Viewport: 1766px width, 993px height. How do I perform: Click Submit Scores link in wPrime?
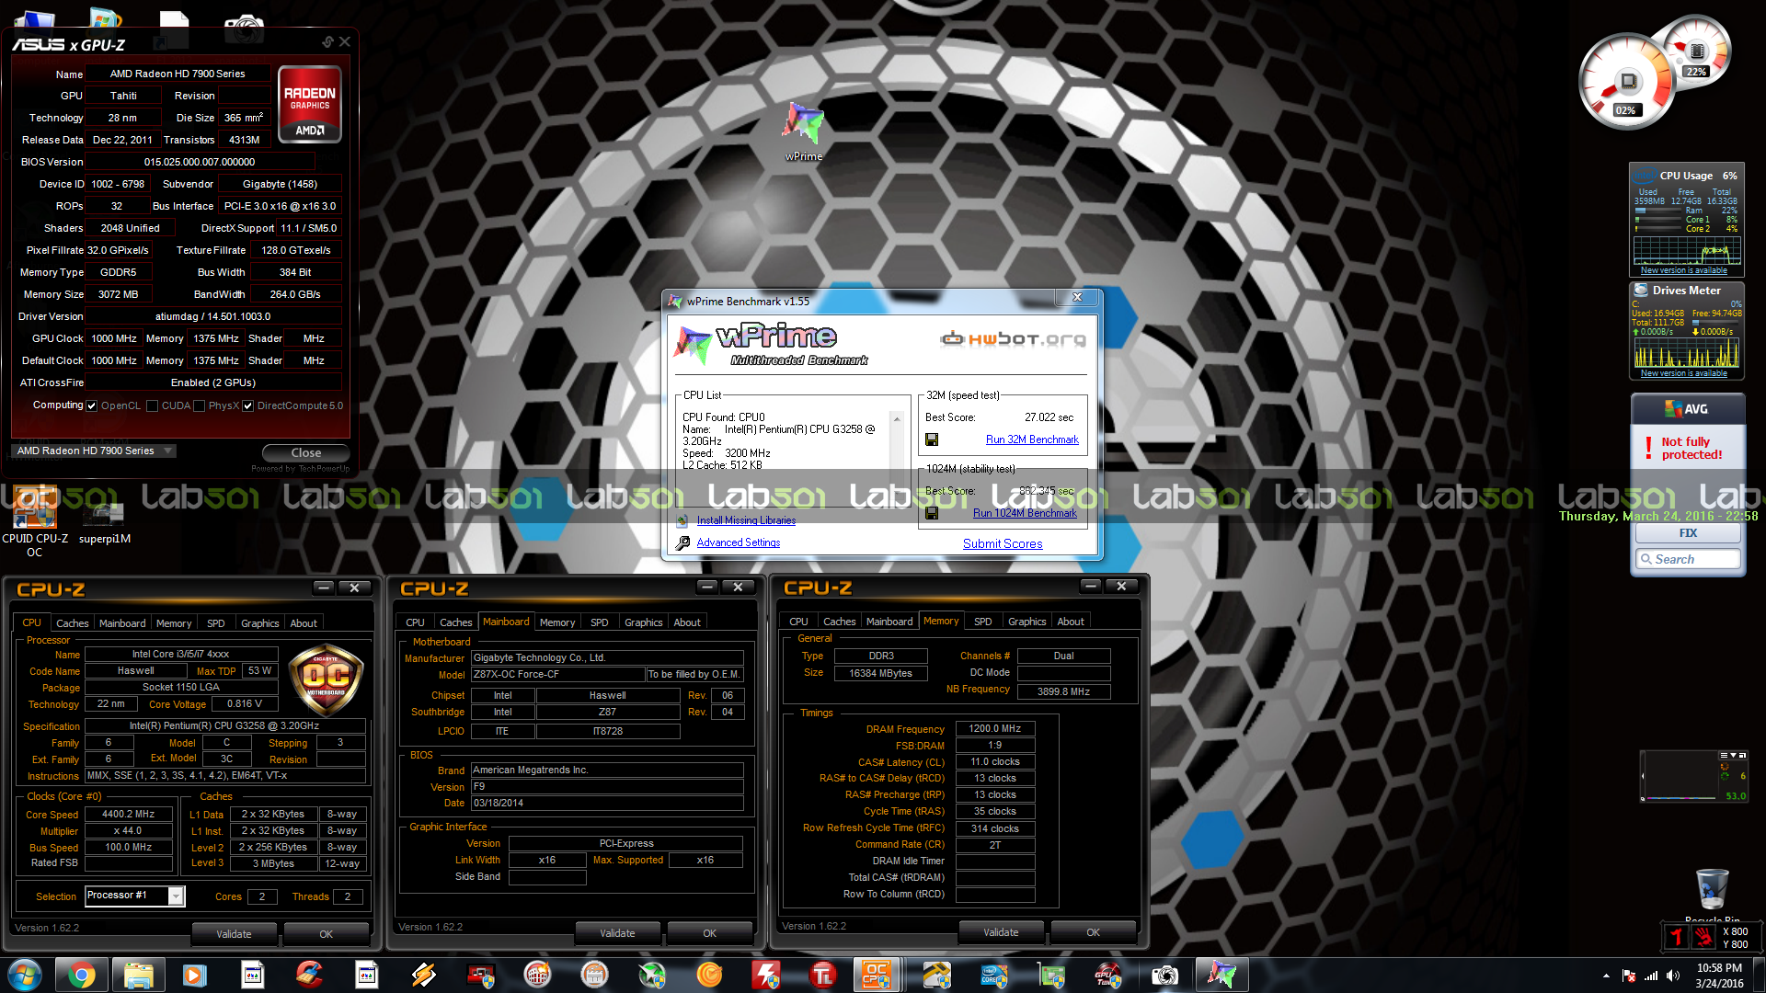coord(1003,543)
